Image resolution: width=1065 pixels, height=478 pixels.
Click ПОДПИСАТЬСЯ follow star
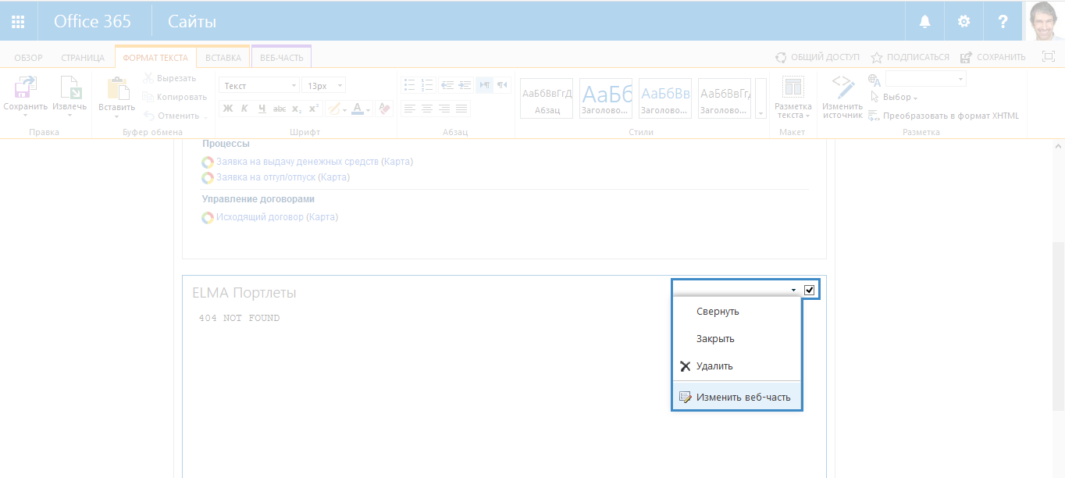pos(910,57)
